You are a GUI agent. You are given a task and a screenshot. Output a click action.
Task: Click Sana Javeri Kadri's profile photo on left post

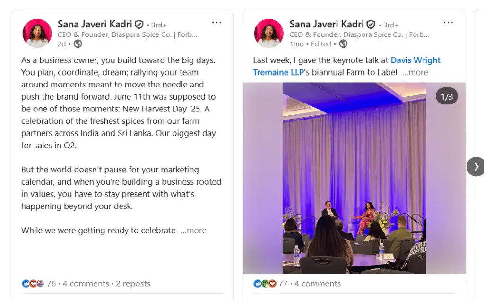coord(37,33)
